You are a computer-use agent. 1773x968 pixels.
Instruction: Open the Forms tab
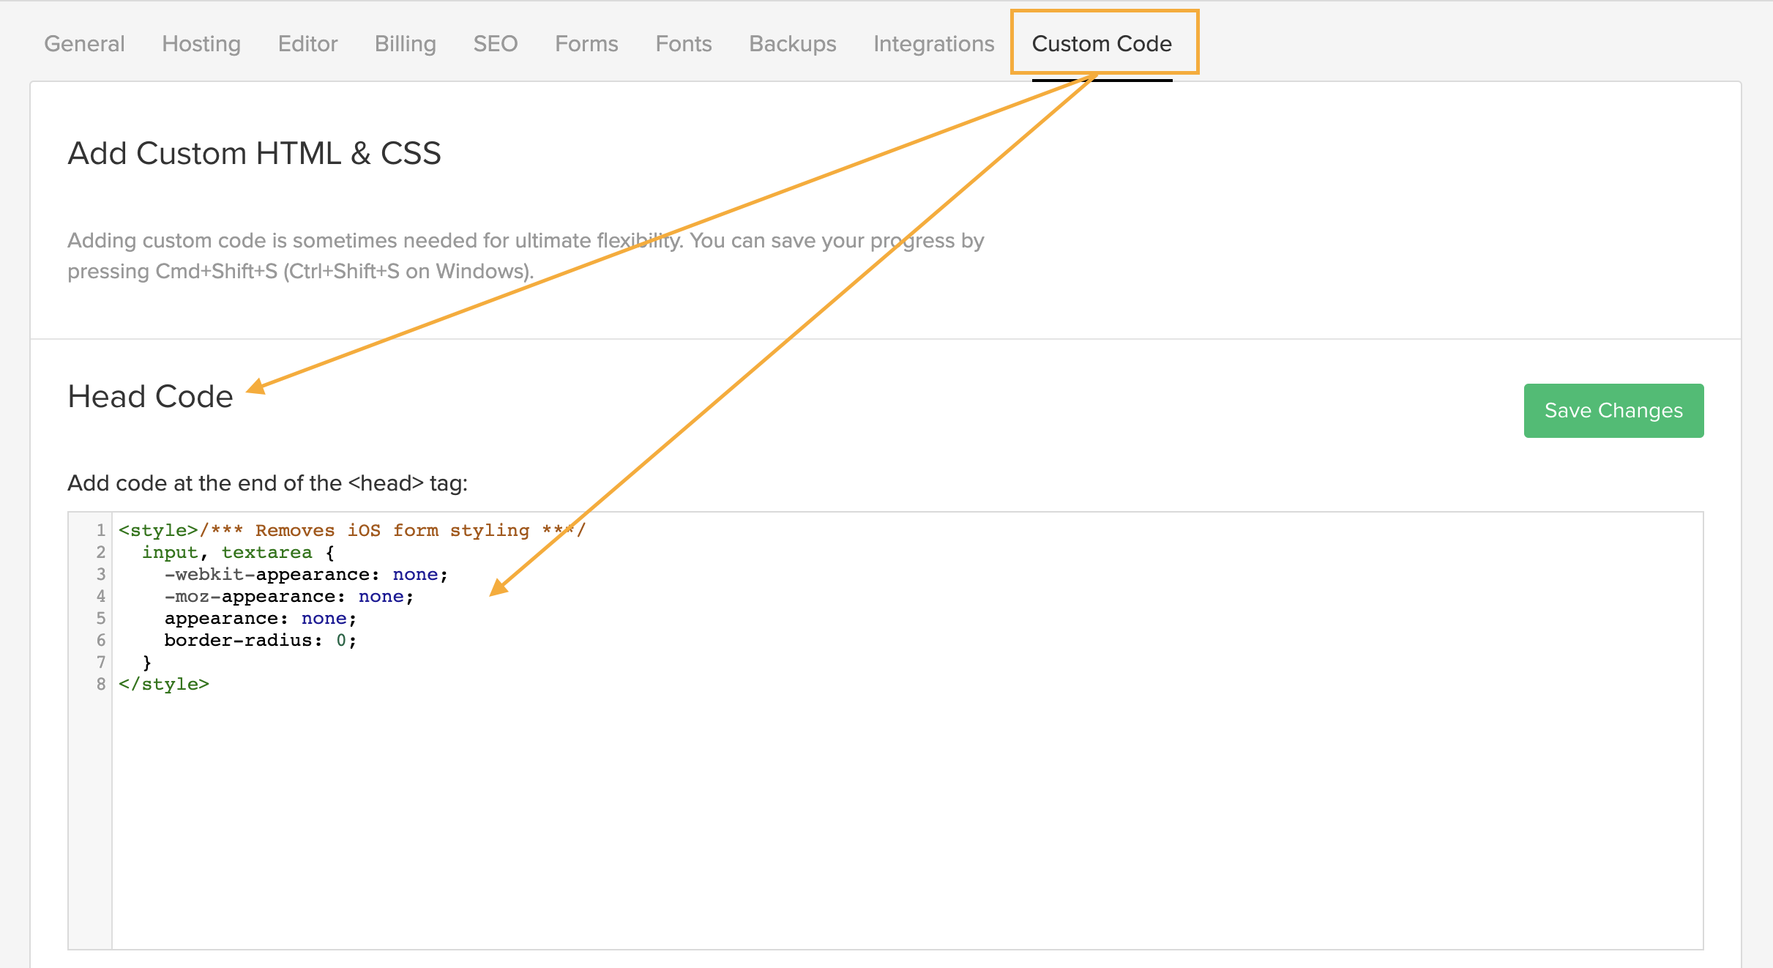pos(586,44)
